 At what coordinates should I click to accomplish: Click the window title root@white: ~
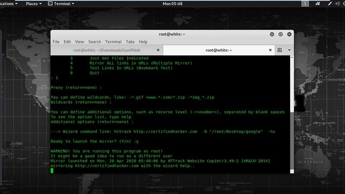[x=172, y=34]
